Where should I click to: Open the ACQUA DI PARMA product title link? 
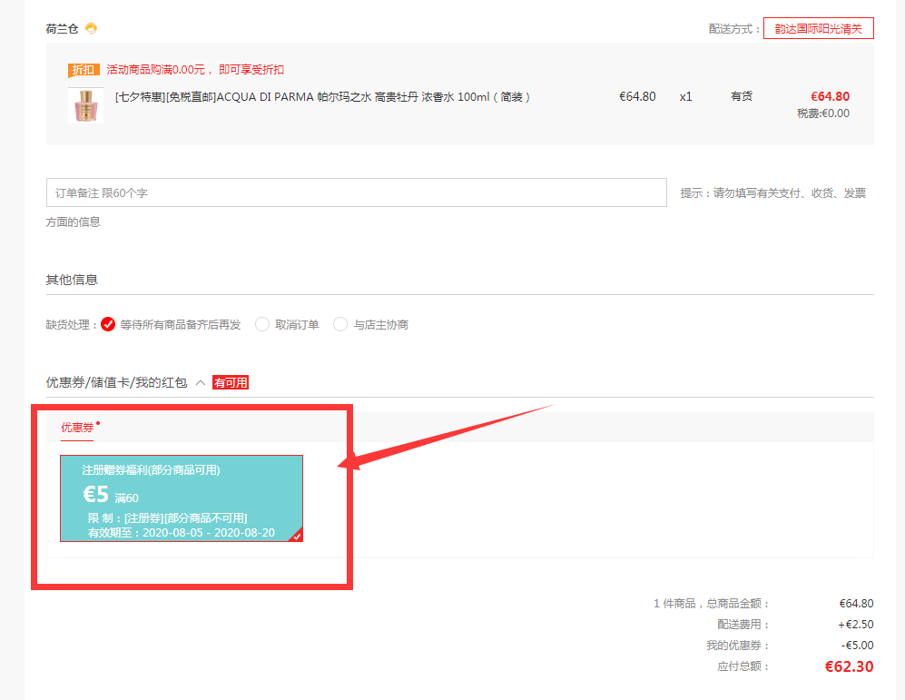coord(322,97)
